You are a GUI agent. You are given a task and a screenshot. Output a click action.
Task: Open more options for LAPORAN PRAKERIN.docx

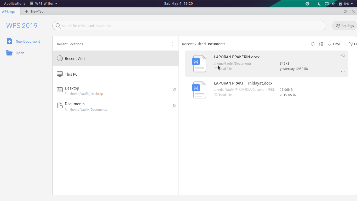(343, 71)
